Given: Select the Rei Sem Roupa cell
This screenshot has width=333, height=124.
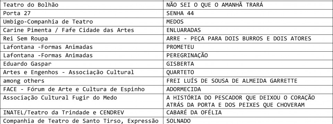Looking at the screenshot, I should (82, 39).
